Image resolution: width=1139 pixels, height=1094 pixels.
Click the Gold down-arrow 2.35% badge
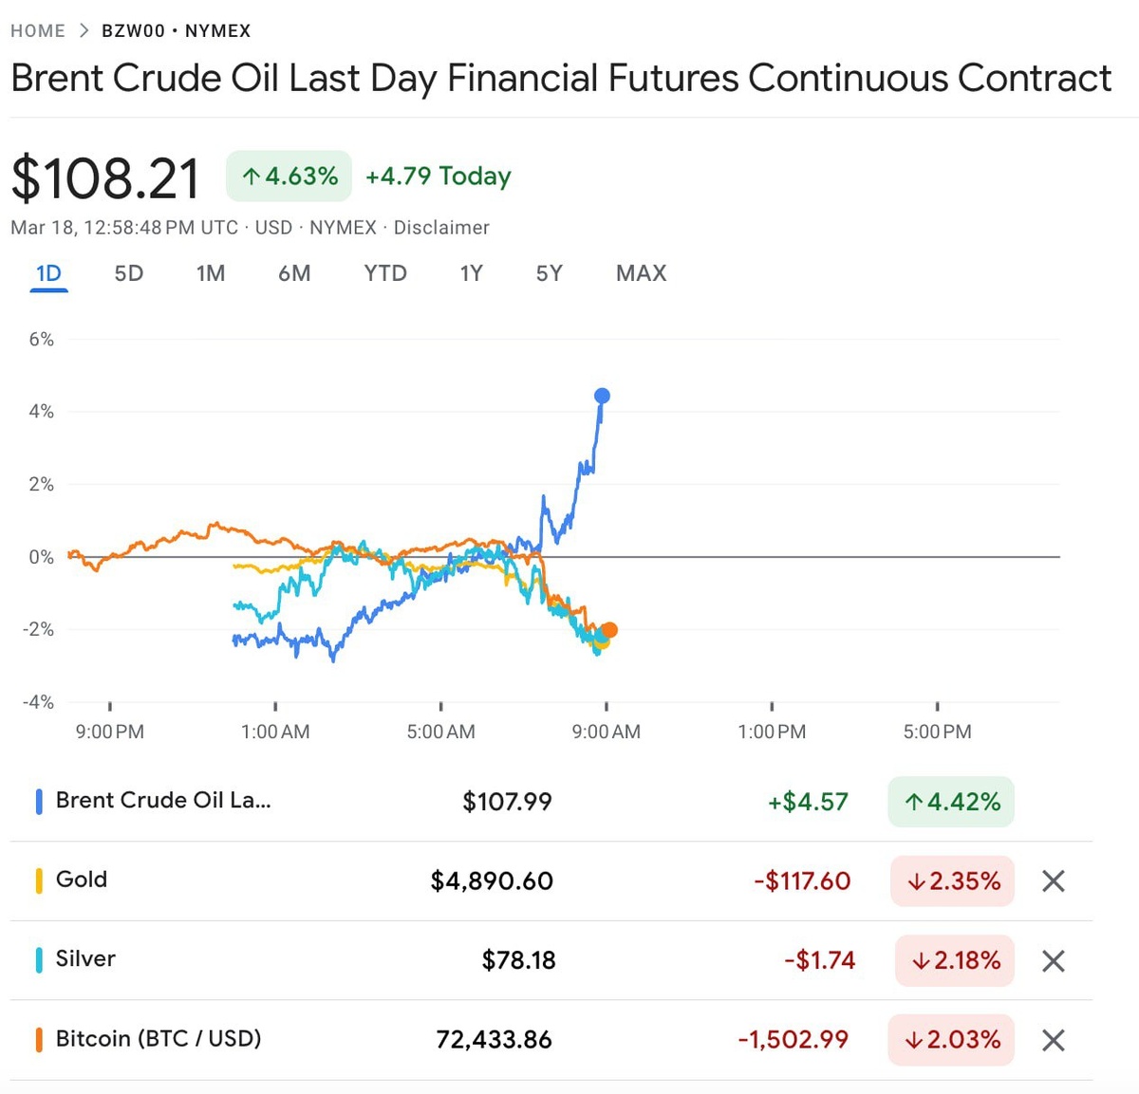pyautogui.click(x=952, y=881)
